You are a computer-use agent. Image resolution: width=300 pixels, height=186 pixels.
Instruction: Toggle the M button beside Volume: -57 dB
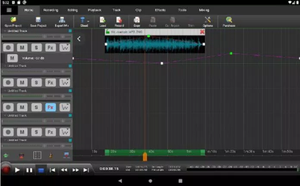[12, 58]
